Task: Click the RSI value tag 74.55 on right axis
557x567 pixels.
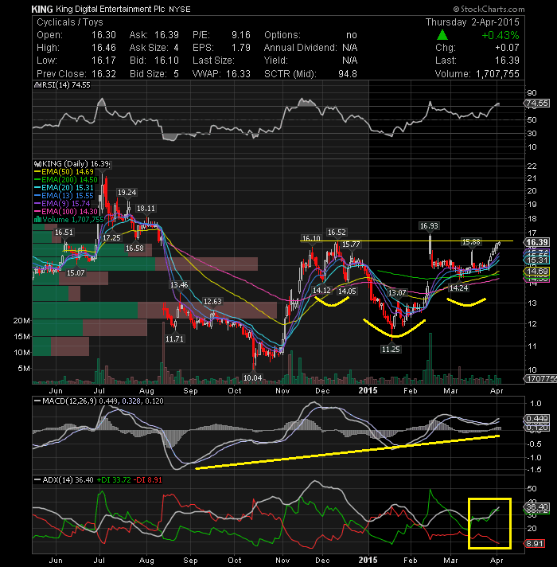Action: pos(537,104)
